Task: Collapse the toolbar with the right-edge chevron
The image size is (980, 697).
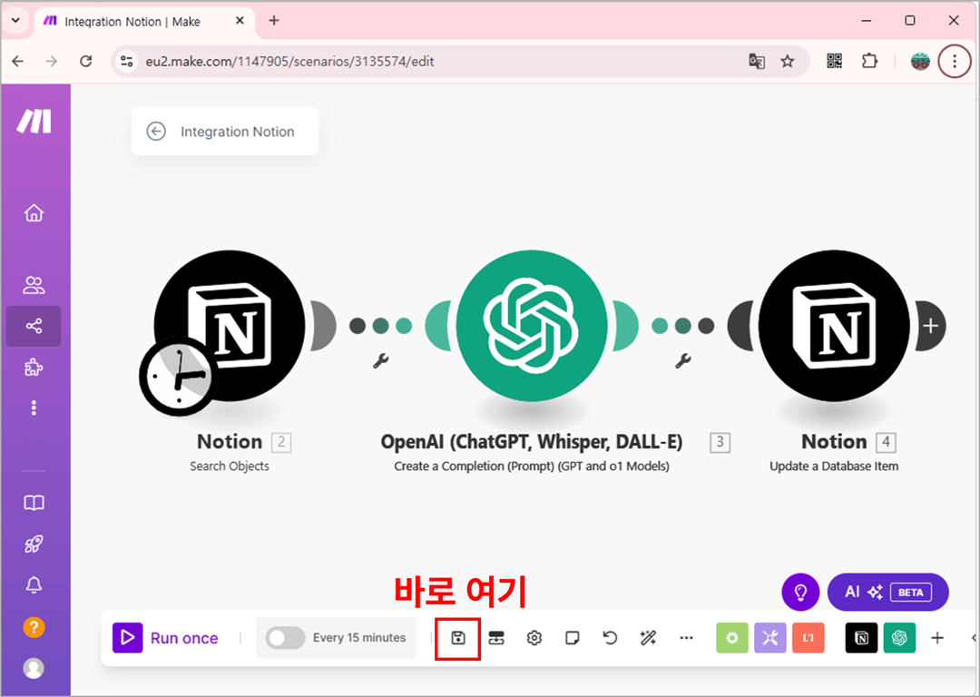Action: 975,638
